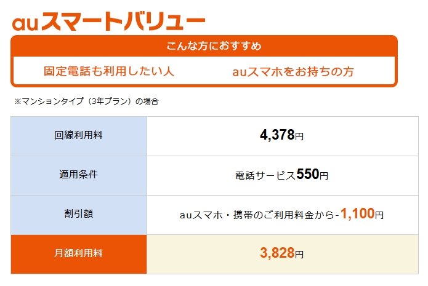Select the "回線利用料" row label cell
Viewport: 428px width, 286px height.
click(x=79, y=136)
